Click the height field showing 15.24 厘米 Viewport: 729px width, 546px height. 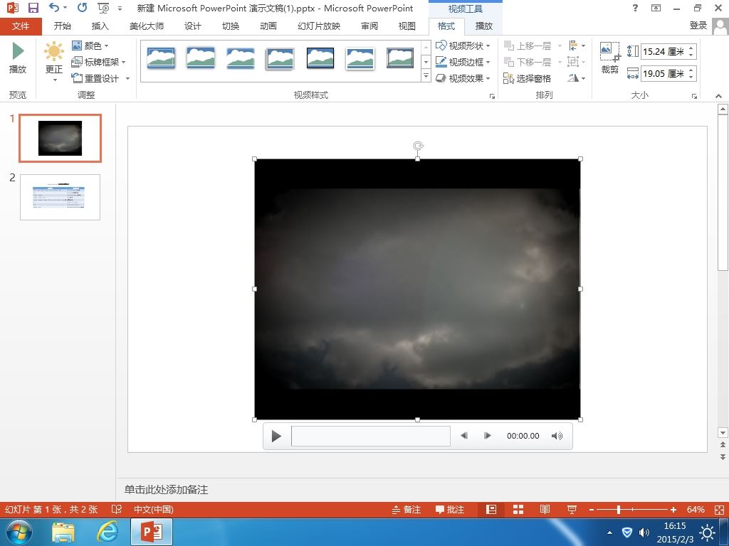[x=664, y=51]
